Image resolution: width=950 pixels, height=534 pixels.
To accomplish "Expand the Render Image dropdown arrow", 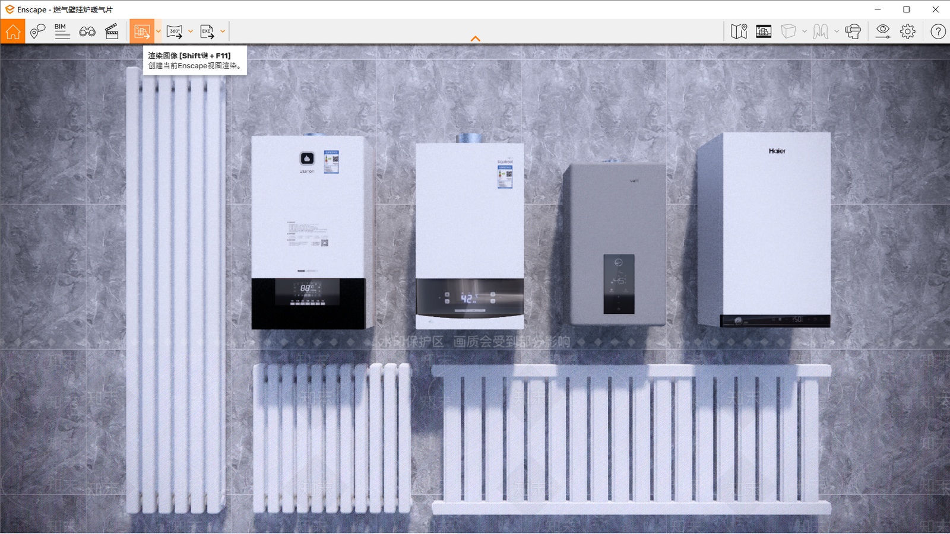I will 159,31.
